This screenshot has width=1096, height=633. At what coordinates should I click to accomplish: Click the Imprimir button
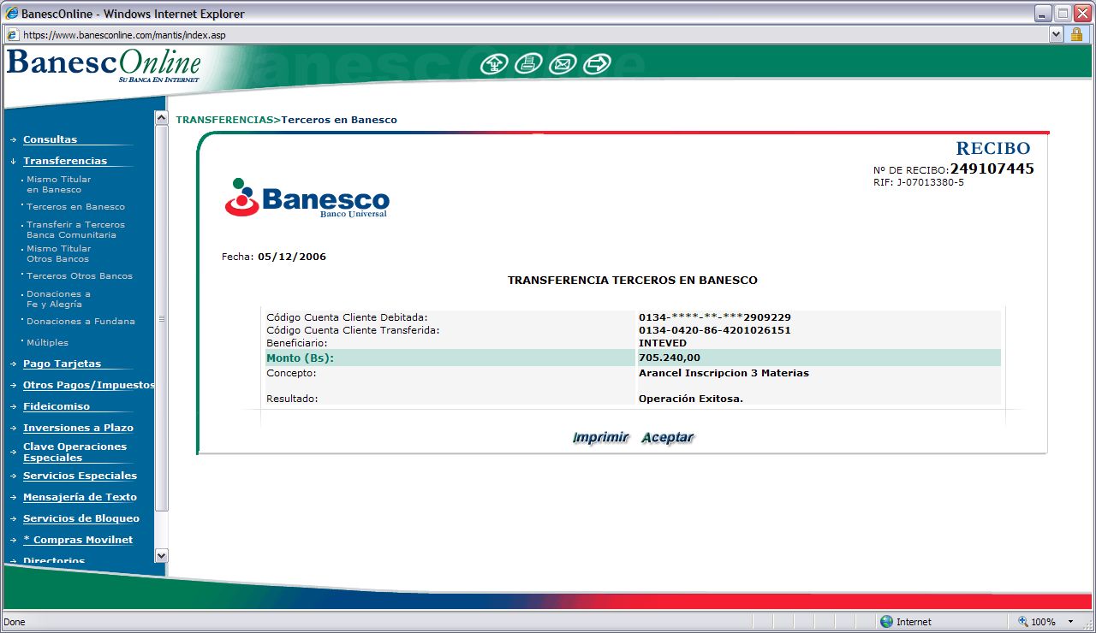coord(600,437)
